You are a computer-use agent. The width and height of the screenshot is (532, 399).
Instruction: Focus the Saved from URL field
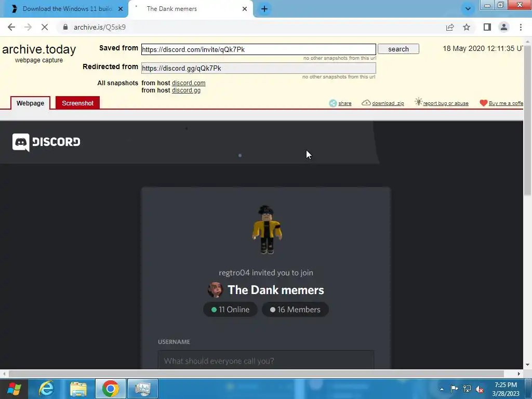pyautogui.click(x=259, y=49)
